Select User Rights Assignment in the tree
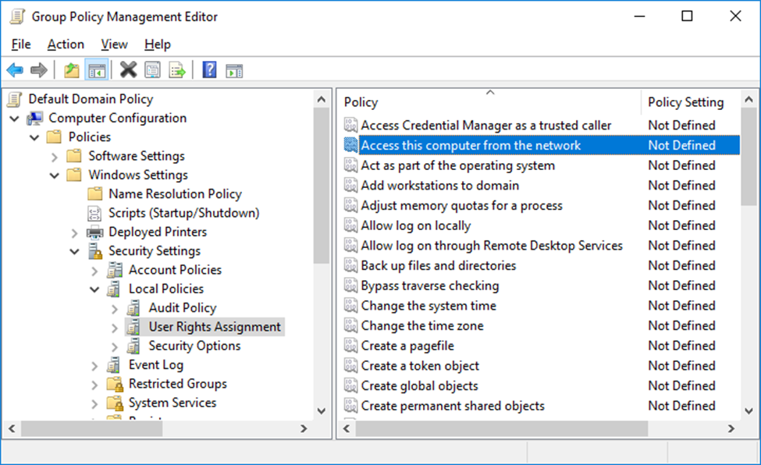Viewport: 761px width, 465px height. 215,327
